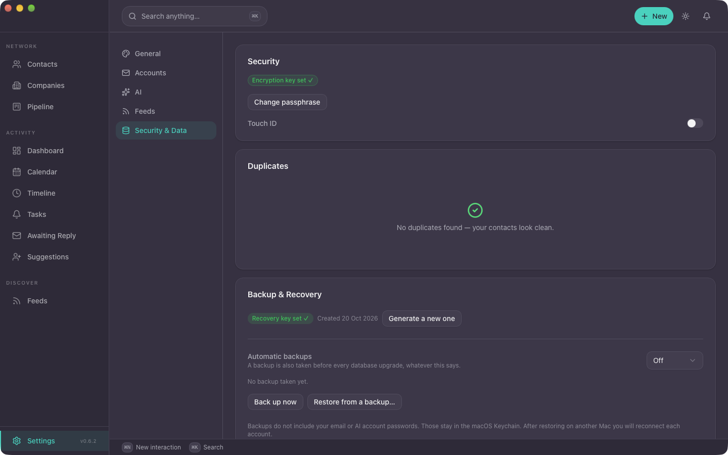The width and height of the screenshot is (728, 455).
Task: Click the Created 20 Oct 2026 text
Action: tap(347, 318)
